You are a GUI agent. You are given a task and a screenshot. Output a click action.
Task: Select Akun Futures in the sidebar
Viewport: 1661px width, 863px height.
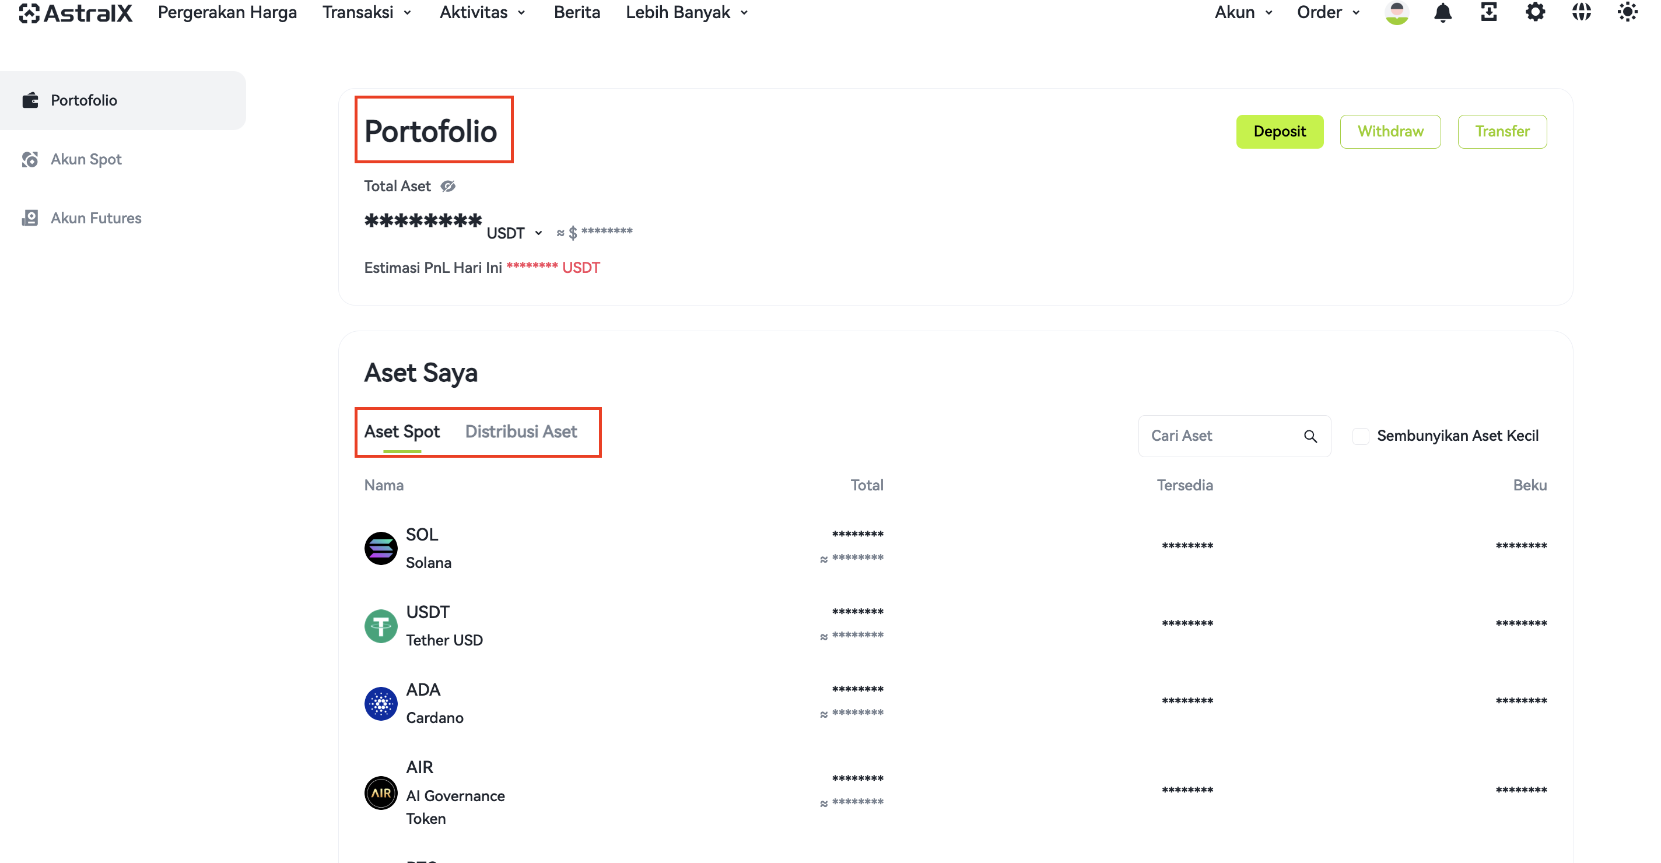click(x=96, y=218)
